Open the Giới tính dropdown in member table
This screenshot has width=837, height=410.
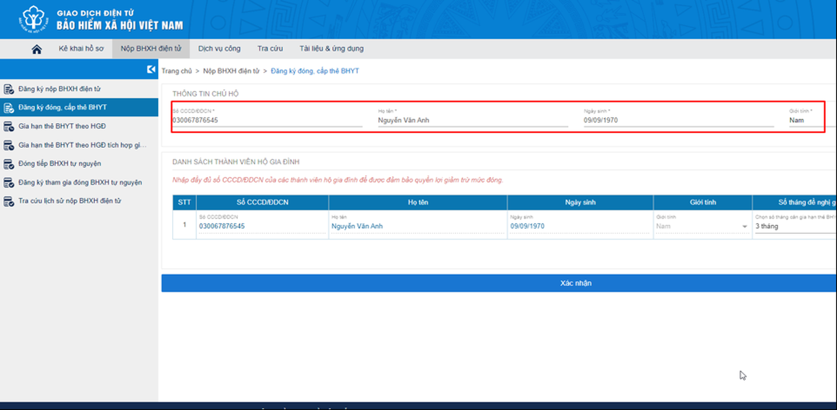pyautogui.click(x=702, y=226)
